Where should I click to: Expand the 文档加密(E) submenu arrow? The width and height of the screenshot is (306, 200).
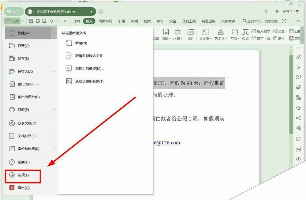54,136
